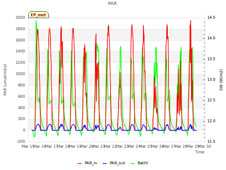The width and height of the screenshot is (226, 170).
Task: Toggle the BattV legend entry
Action: coord(139,163)
